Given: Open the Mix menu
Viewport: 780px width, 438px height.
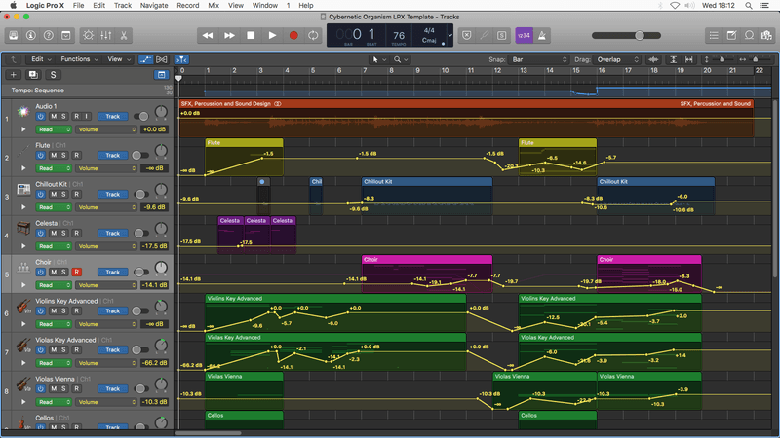Looking at the screenshot, I should coord(214,6).
